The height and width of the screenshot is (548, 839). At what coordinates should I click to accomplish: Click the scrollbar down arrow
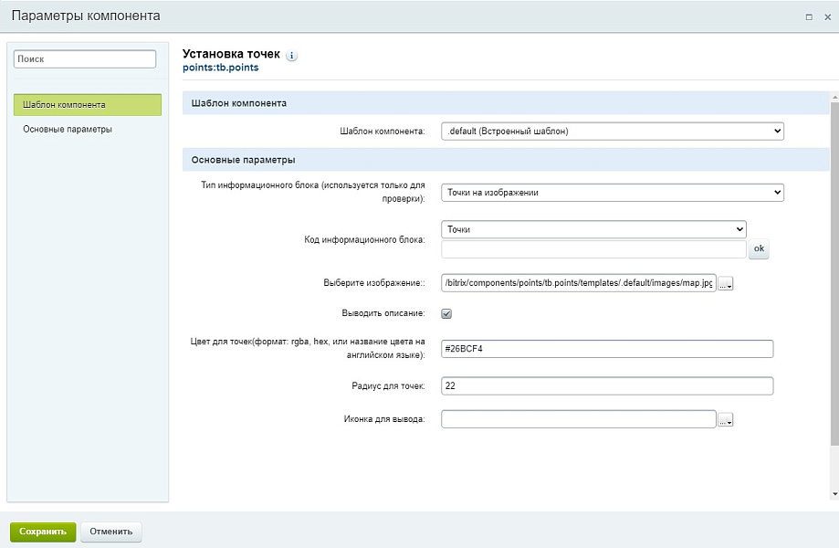pos(834,493)
